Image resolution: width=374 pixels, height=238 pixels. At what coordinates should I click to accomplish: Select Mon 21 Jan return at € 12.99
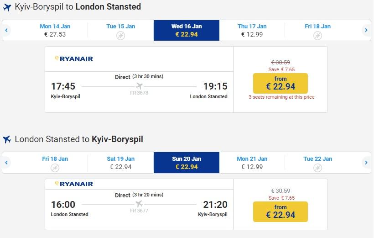click(x=252, y=163)
